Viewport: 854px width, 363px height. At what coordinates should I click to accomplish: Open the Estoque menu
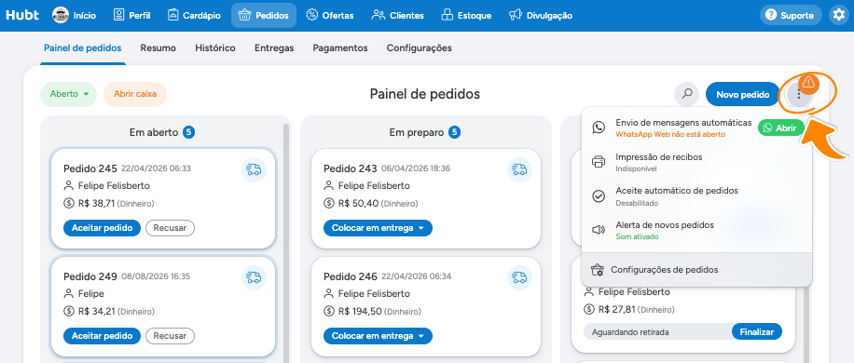pos(465,15)
